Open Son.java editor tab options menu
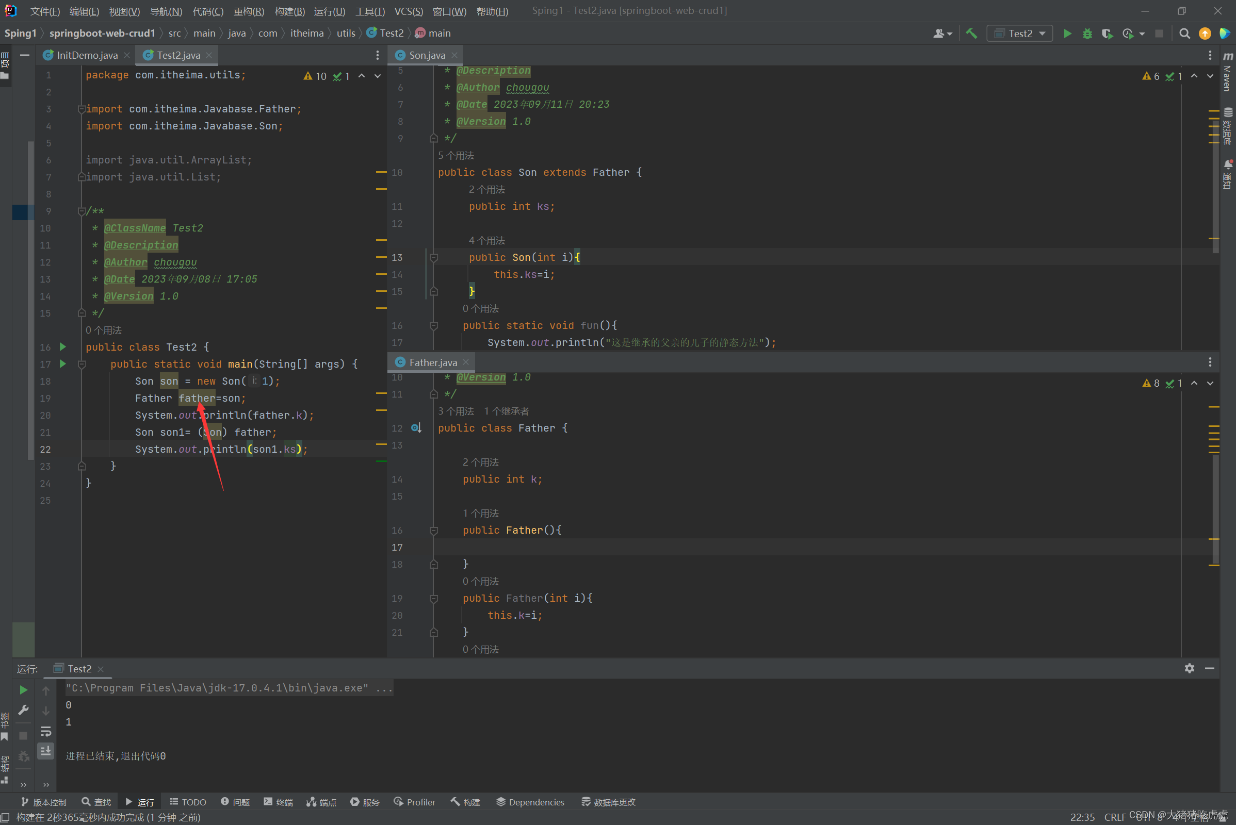This screenshot has height=825, width=1236. coord(1210,55)
